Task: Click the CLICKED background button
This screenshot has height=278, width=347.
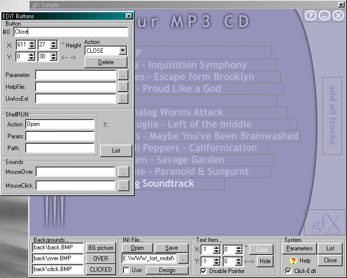Action: point(101,270)
